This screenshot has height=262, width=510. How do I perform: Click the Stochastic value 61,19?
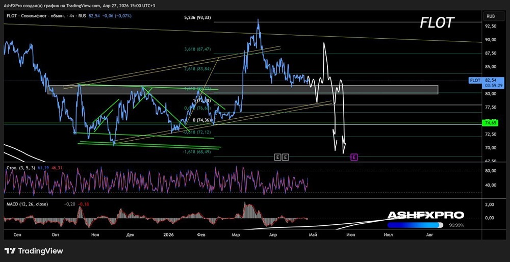pos(43,167)
